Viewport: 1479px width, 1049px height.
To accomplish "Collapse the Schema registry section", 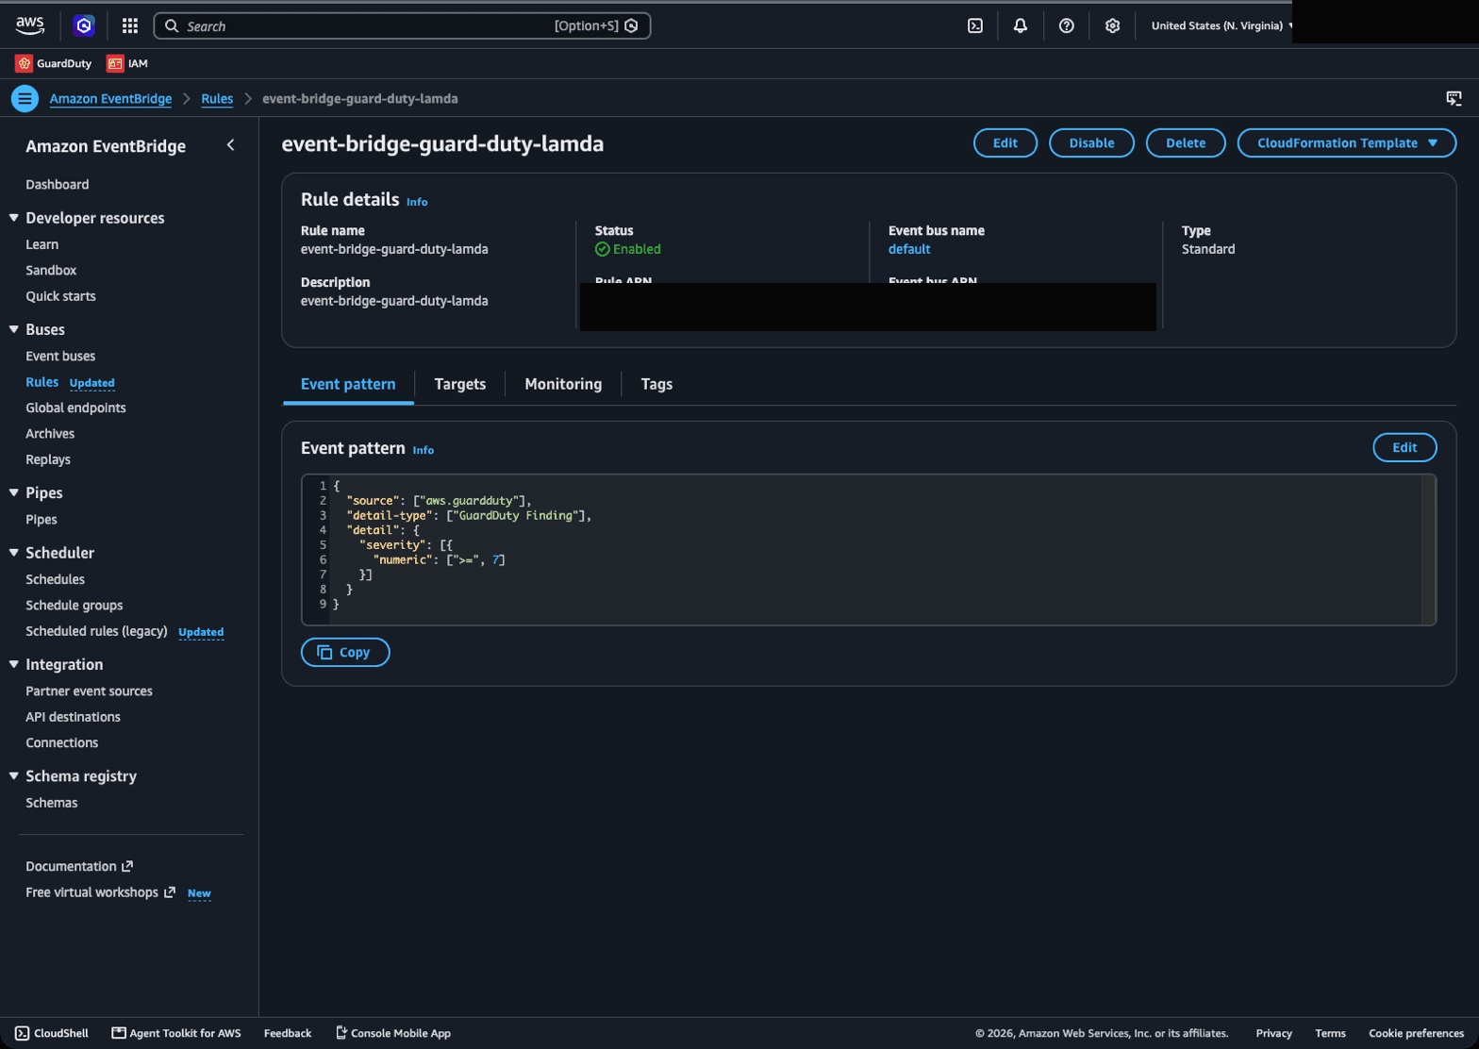I will click(14, 775).
